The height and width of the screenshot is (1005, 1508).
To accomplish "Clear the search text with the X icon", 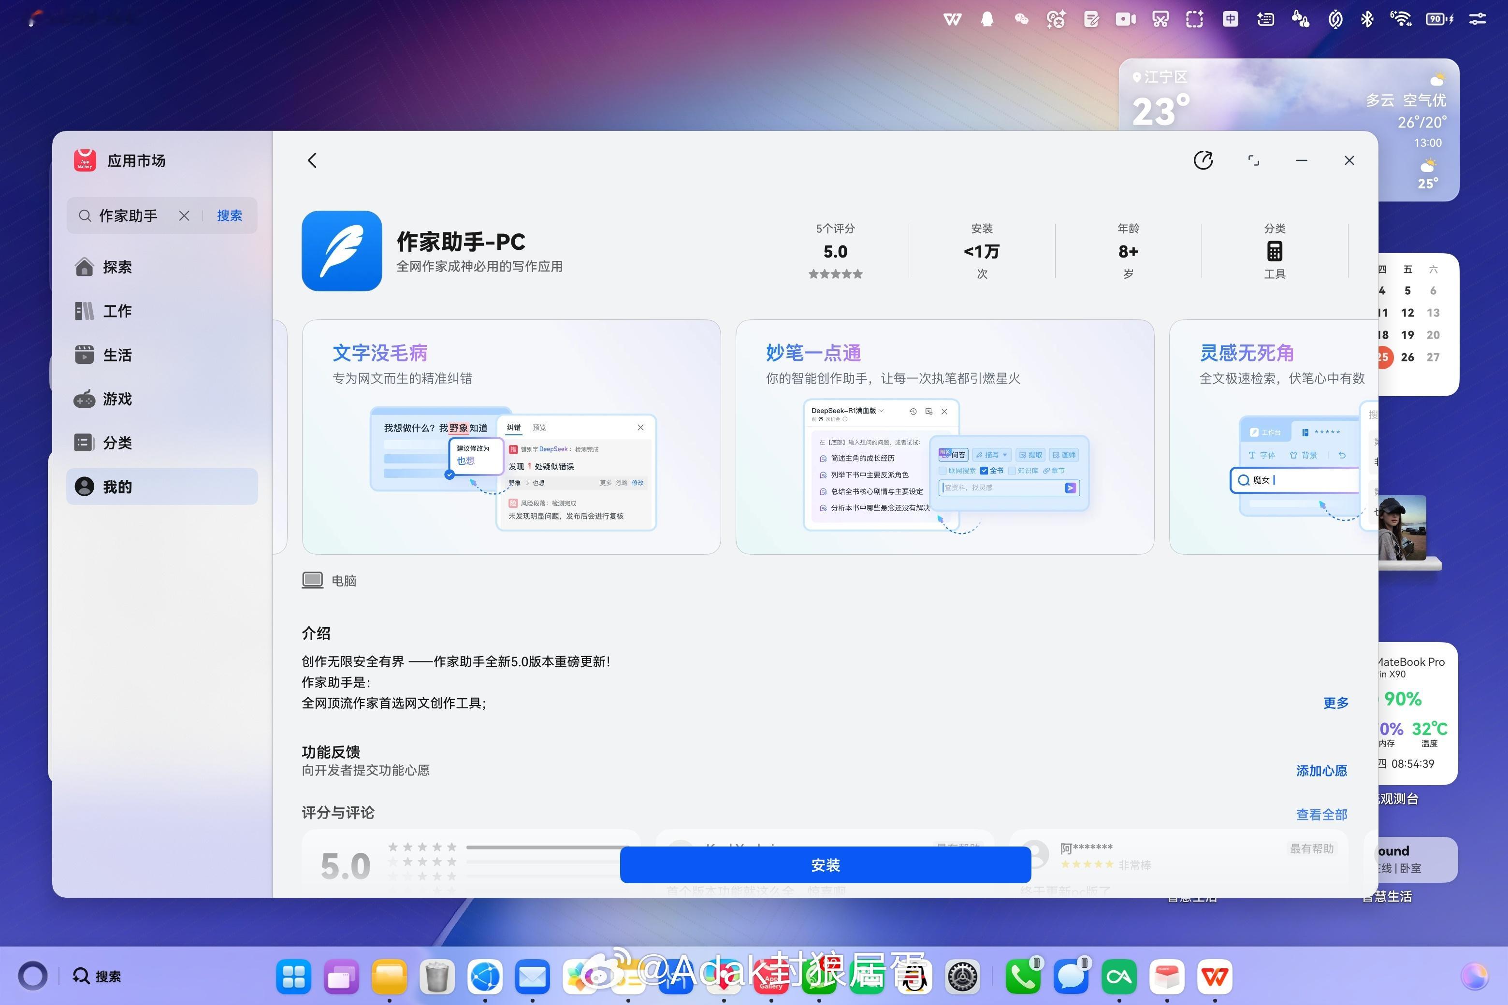I will (184, 216).
